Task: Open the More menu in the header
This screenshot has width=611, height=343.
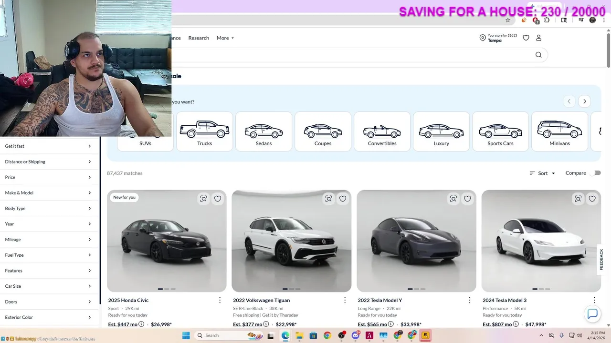Action: (x=225, y=38)
